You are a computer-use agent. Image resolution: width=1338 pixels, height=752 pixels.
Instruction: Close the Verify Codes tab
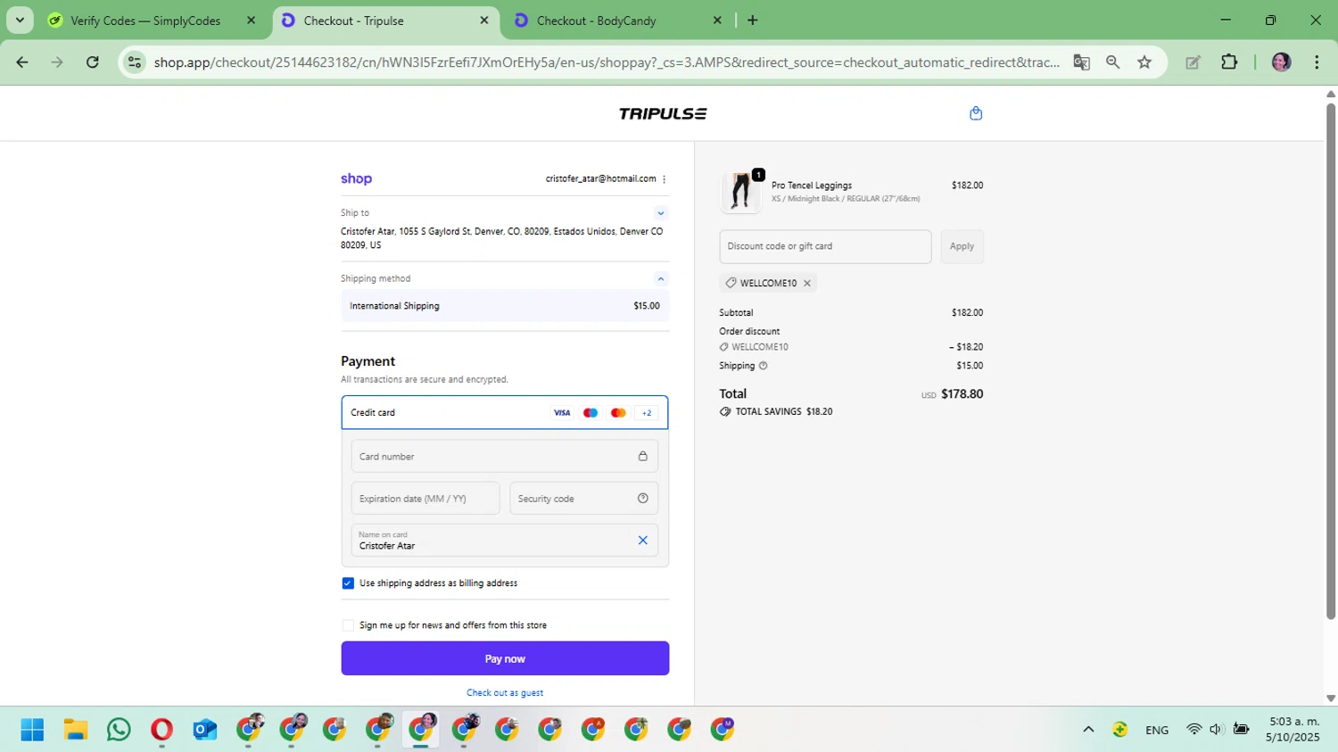(251, 21)
